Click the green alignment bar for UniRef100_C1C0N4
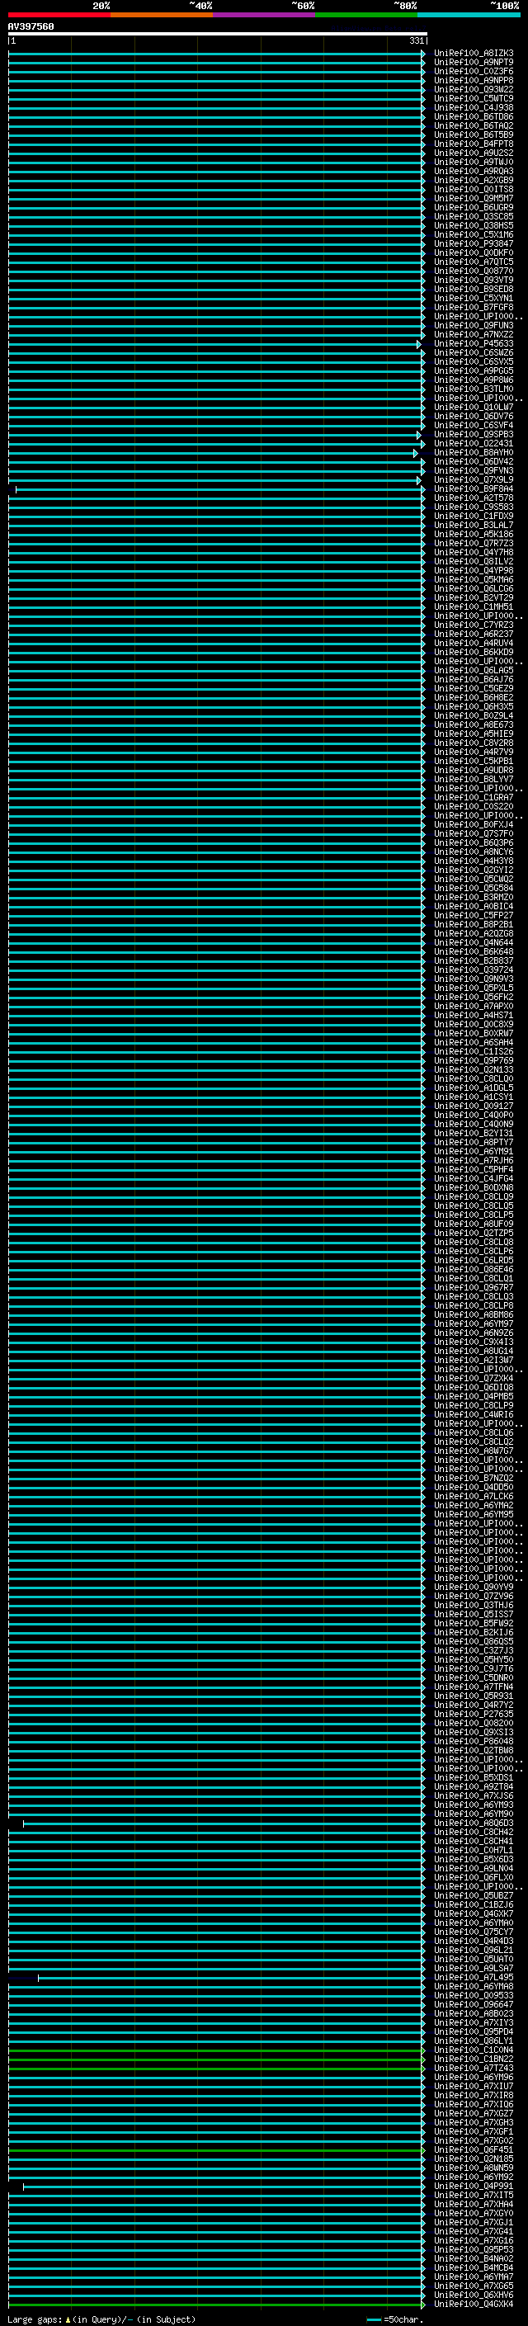Viewport: 528px width, 2326px height. point(215,2050)
